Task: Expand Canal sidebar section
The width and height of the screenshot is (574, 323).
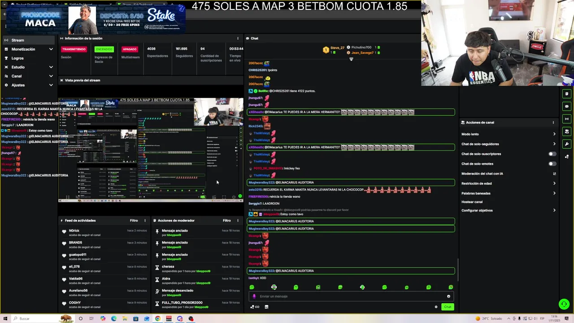Action: pyautogui.click(x=51, y=76)
